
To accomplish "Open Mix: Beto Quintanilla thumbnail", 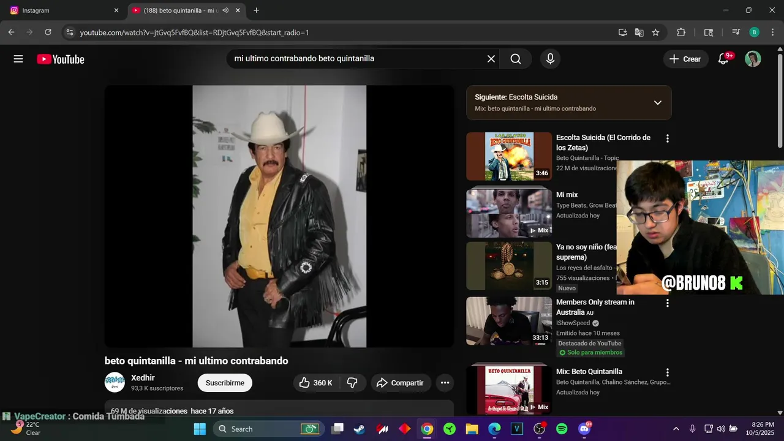I will point(509,390).
